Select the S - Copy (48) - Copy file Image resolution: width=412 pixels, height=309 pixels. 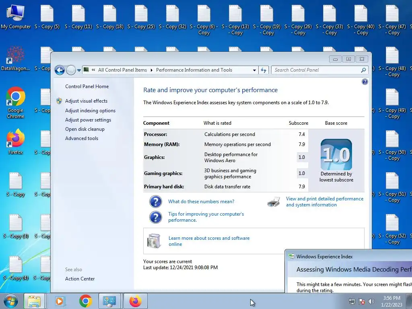pyautogui.click(x=392, y=62)
